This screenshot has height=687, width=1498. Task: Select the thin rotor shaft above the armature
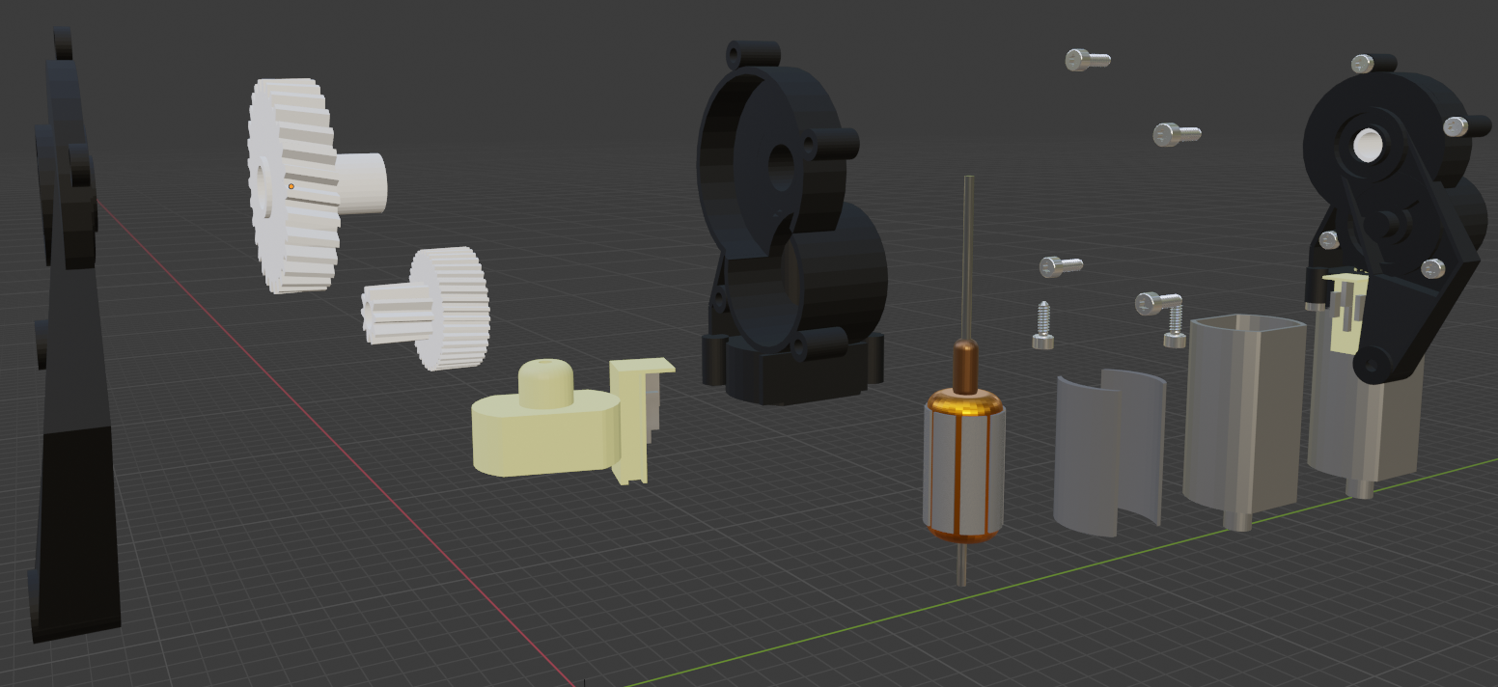coord(967,257)
